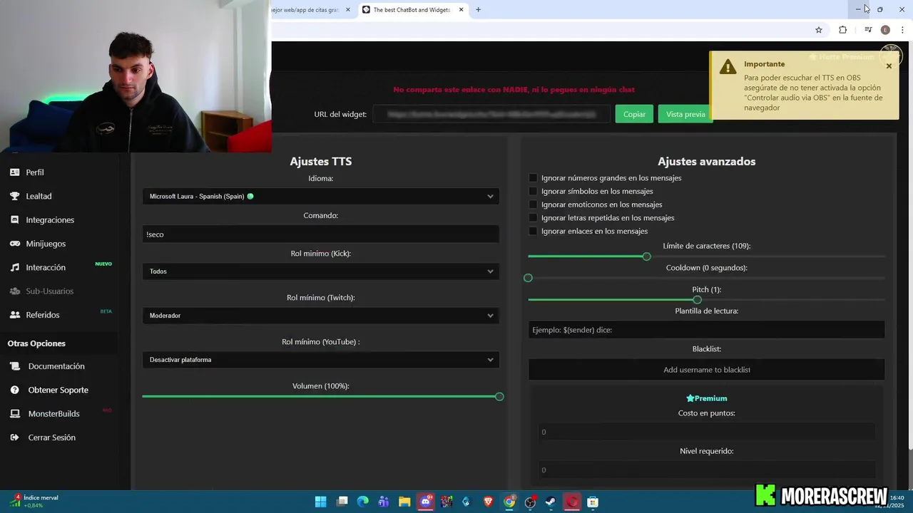Click the Comando input field
The width and height of the screenshot is (913, 513).
[321, 234]
